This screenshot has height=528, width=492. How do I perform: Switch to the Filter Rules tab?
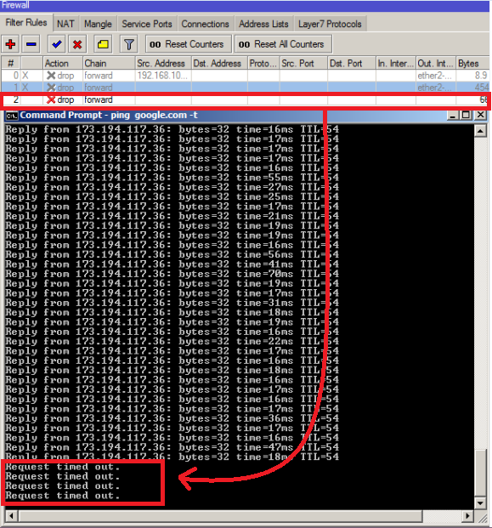26,23
